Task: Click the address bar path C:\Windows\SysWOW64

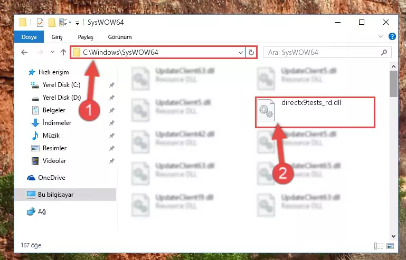Action: coord(120,53)
